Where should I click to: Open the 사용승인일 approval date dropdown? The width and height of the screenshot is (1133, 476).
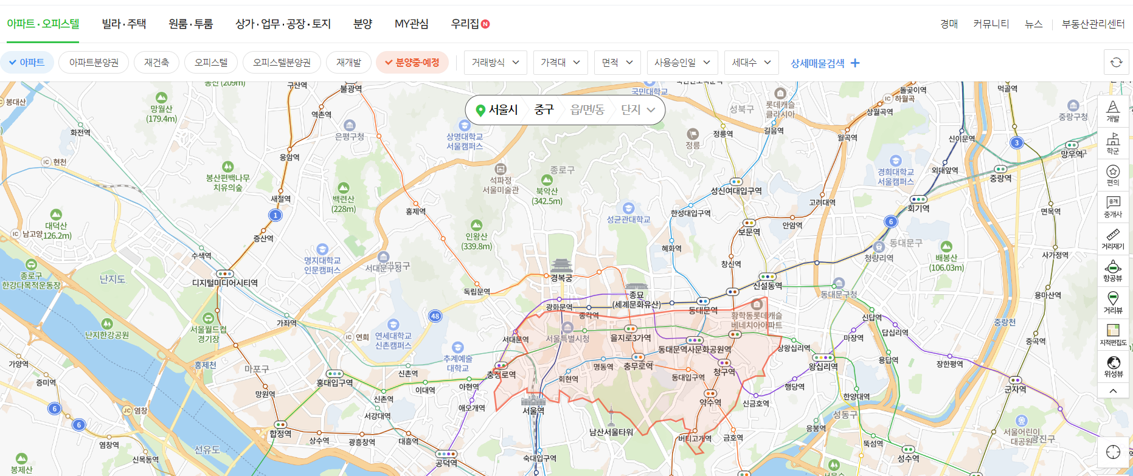(682, 63)
